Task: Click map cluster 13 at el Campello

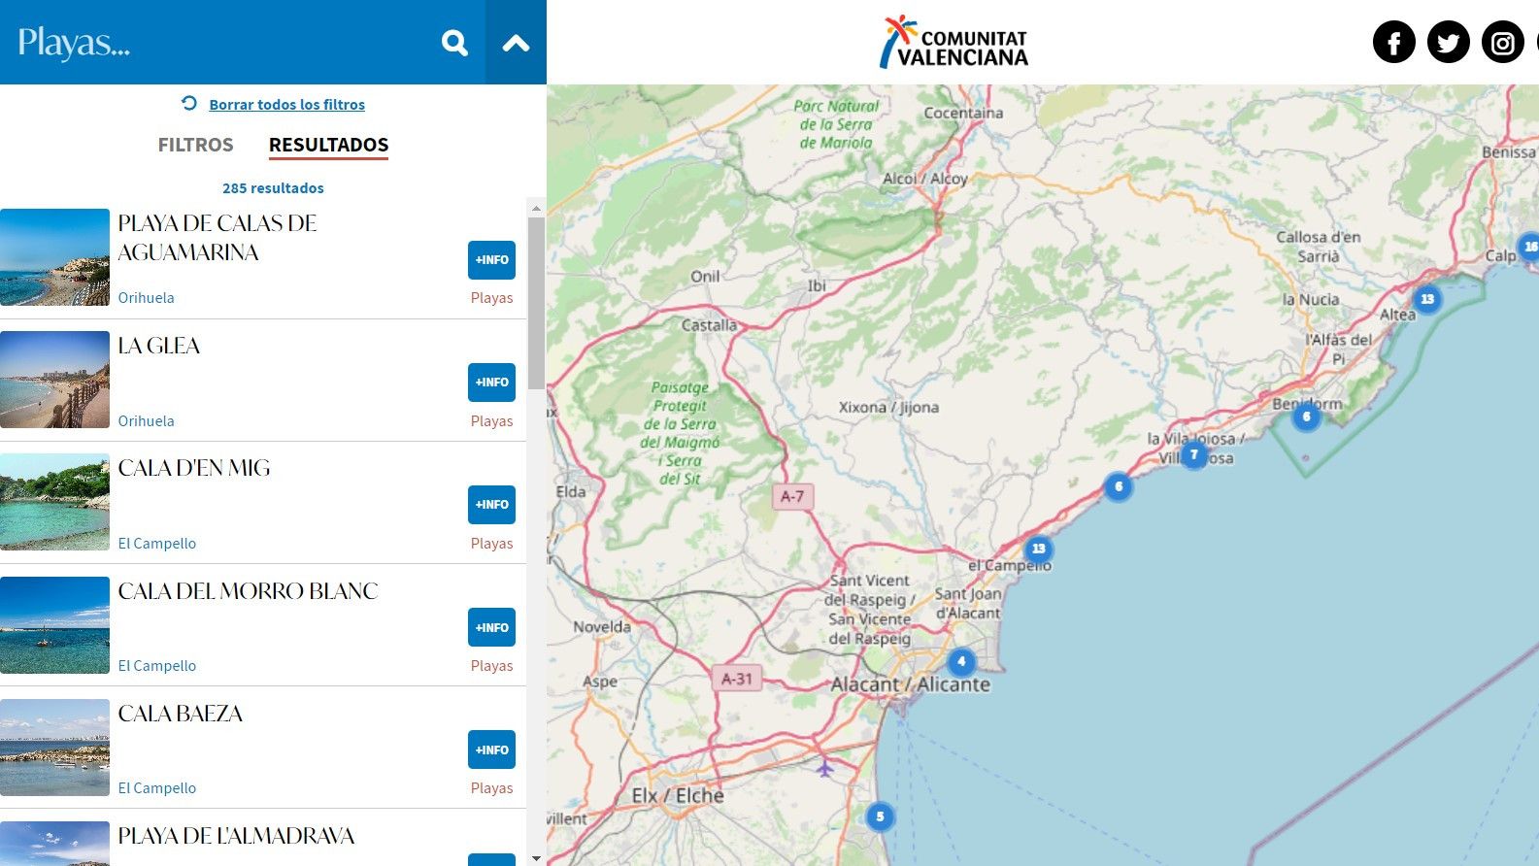Action: [x=1039, y=550]
